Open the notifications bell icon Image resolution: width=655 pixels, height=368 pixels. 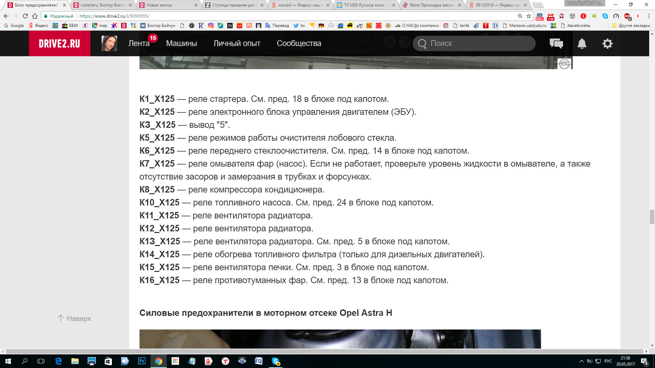click(x=582, y=44)
